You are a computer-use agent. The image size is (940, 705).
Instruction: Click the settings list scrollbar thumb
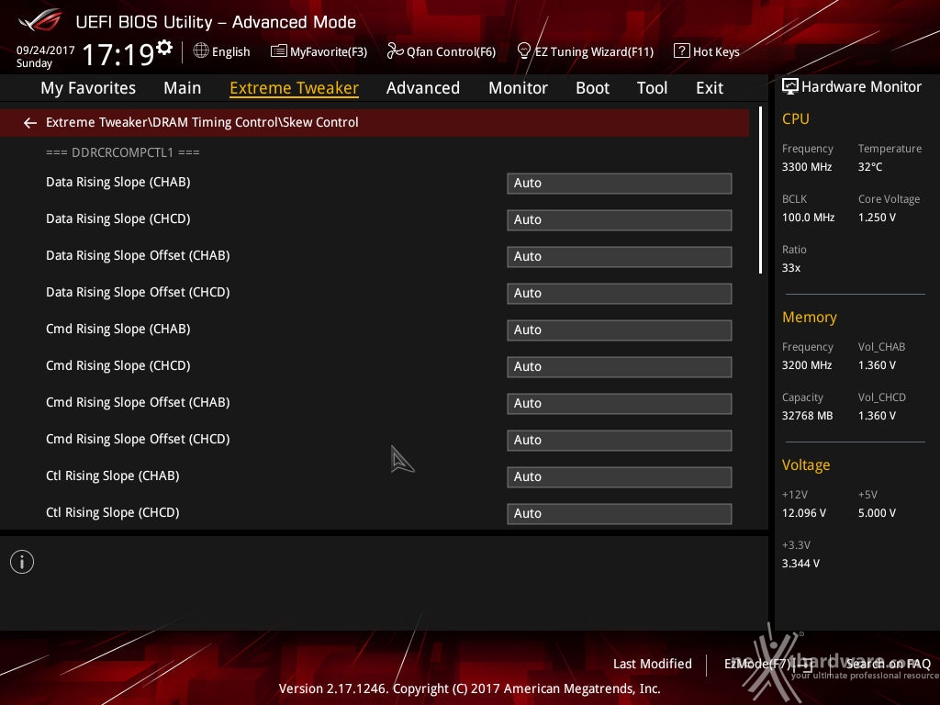point(760,190)
